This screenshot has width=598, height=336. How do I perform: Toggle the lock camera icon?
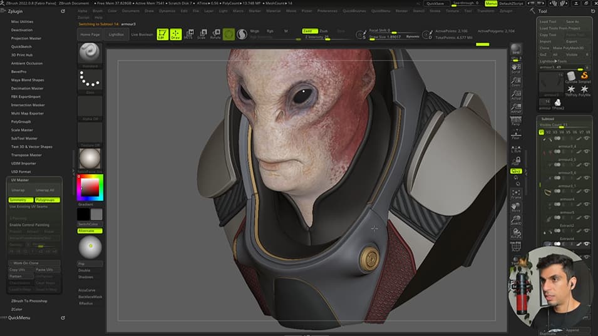click(516, 161)
